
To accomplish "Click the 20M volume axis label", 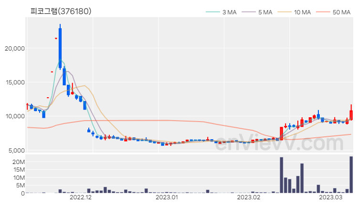I will tap(19, 162).
